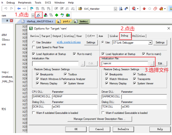Switch to the C/C++ tab
Screen dimensions: 172x135
click(x=91, y=36)
